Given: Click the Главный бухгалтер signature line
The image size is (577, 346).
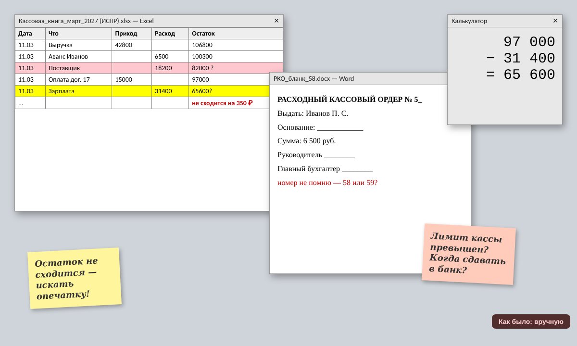Looking at the screenshot, I should tap(357, 169).
